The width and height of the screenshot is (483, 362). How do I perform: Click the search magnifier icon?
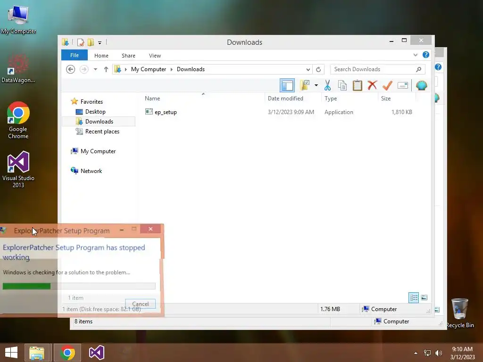pos(418,69)
